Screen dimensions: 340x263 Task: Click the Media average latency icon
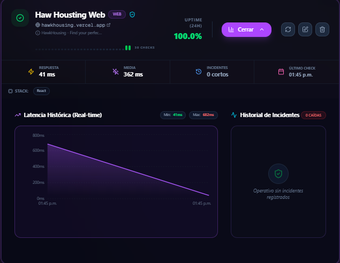pos(116,72)
